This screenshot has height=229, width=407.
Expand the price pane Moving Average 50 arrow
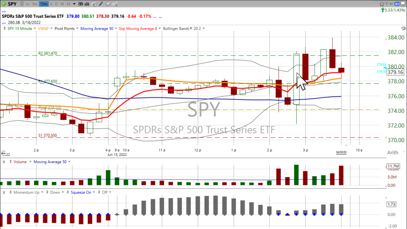coord(116,28)
